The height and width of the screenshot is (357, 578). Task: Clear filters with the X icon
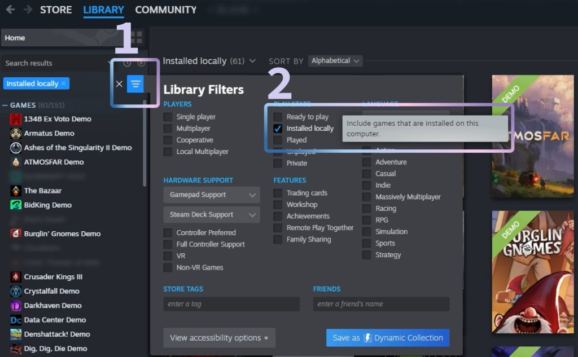coord(119,84)
